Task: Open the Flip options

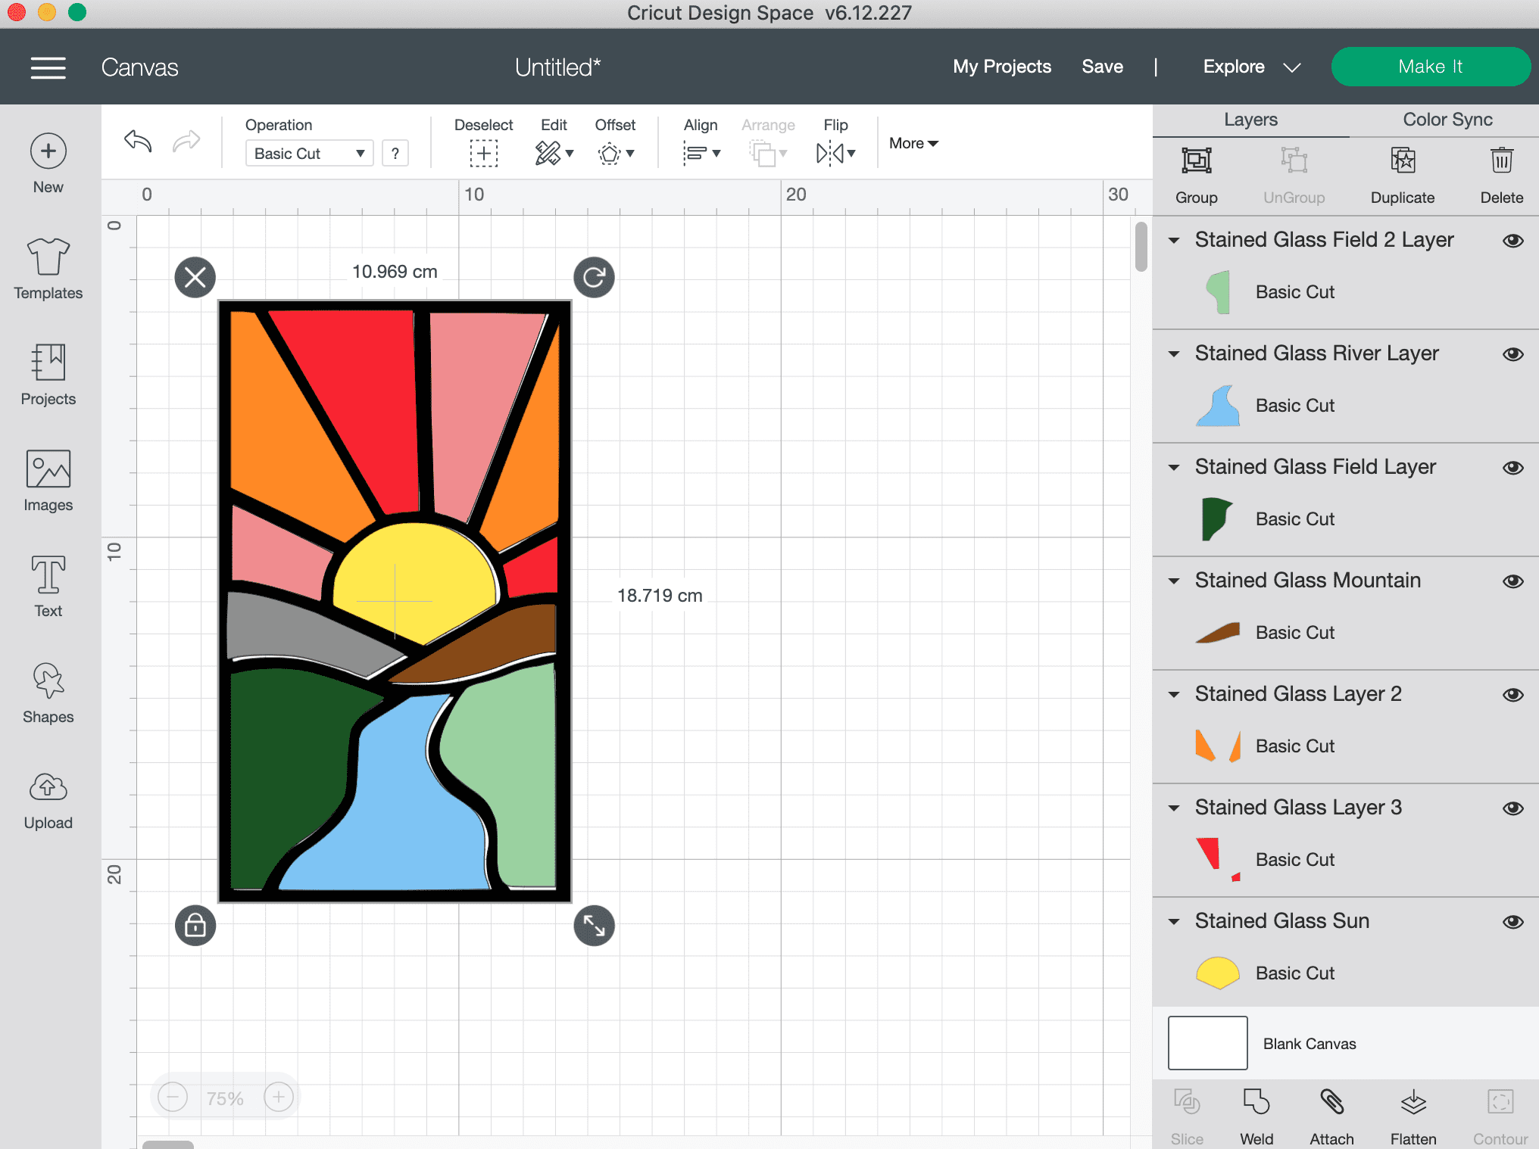Action: point(835,153)
